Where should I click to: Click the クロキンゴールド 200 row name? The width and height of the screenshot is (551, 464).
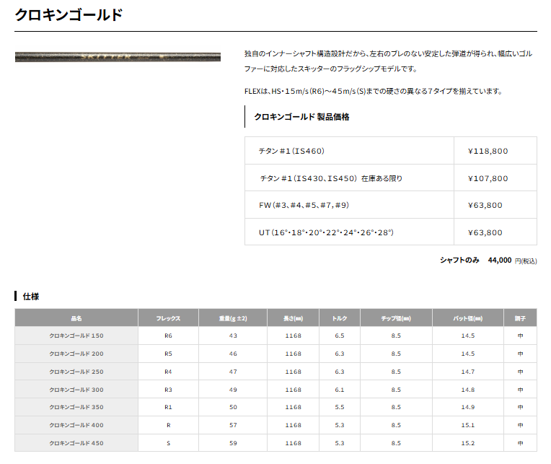coord(76,354)
